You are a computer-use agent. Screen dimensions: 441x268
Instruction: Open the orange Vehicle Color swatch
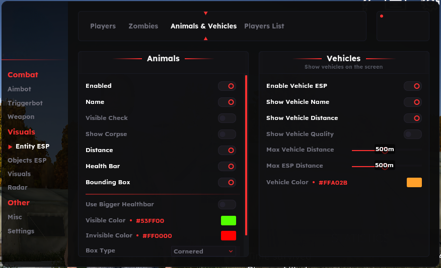pyautogui.click(x=414, y=183)
